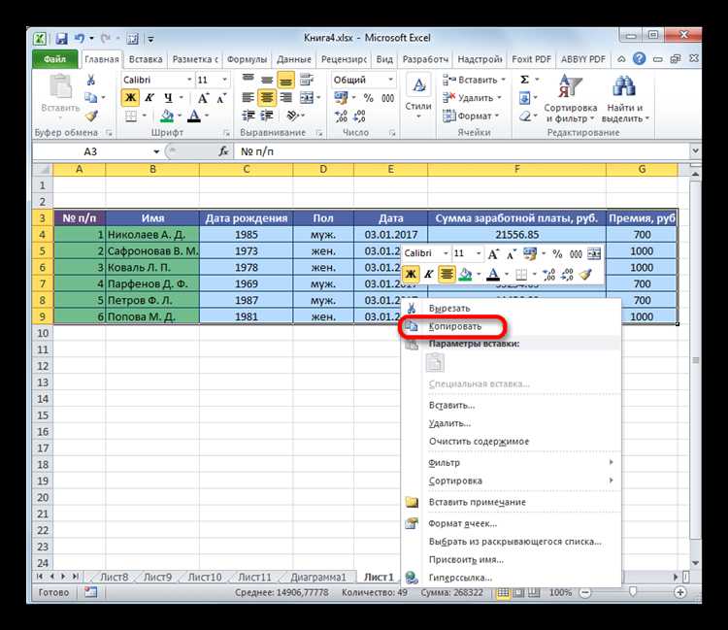Choose Очистить содержимое in context menu
The height and width of the screenshot is (630, 728).
(510, 441)
